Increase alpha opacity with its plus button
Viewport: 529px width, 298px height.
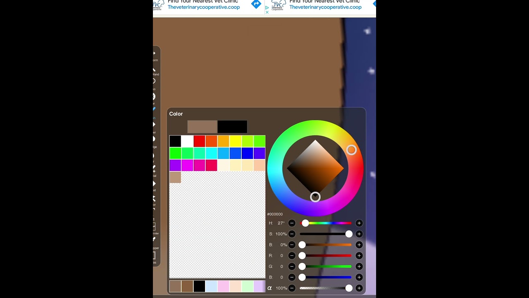[x=359, y=288]
